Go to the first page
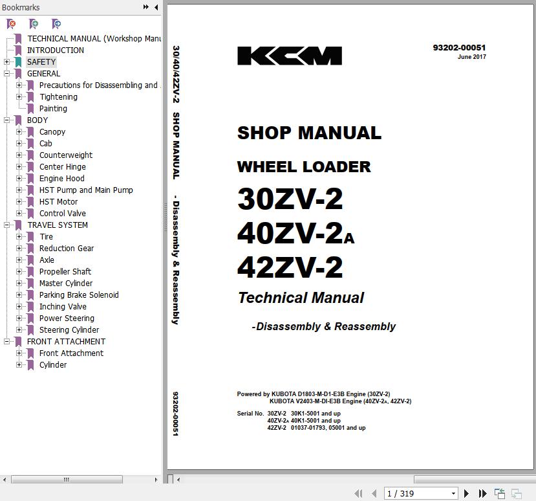This screenshot has height=501, width=536. tap(358, 493)
